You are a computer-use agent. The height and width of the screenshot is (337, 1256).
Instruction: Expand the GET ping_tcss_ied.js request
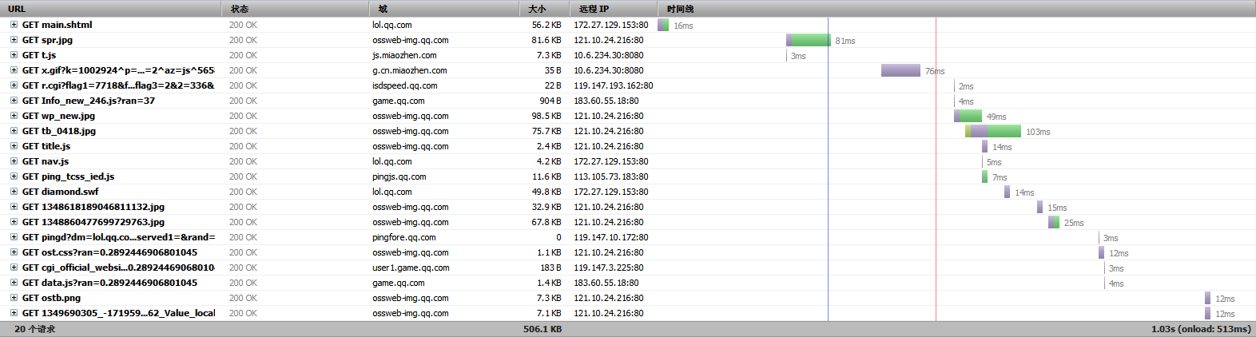[x=14, y=176]
